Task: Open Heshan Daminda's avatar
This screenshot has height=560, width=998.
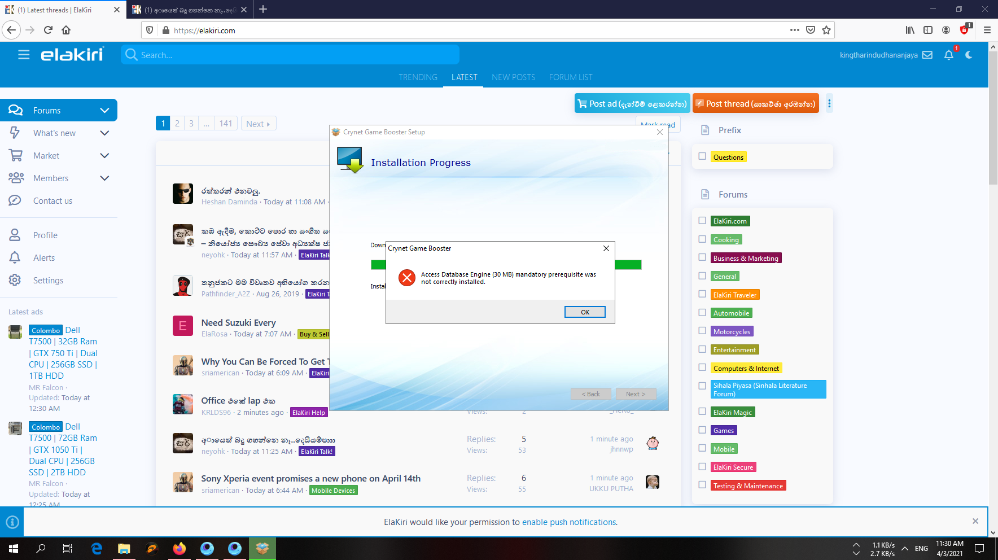Action: pyautogui.click(x=183, y=194)
